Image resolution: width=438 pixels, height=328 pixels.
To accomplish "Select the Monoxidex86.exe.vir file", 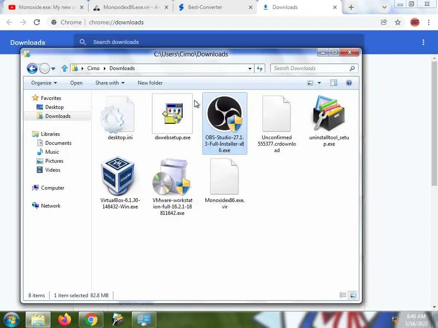I will tap(224, 176).
